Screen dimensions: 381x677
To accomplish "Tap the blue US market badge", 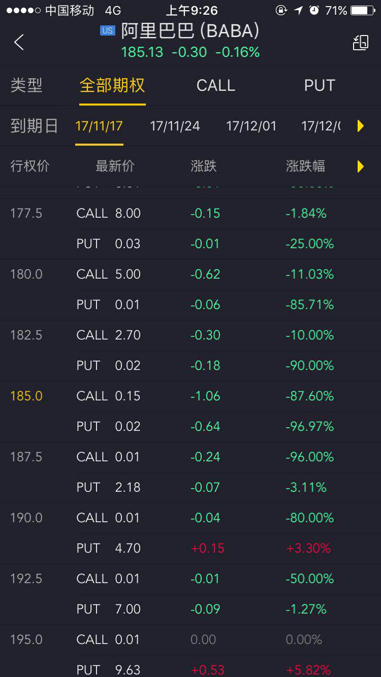I will pyautogui.click(x=107, y=31).
